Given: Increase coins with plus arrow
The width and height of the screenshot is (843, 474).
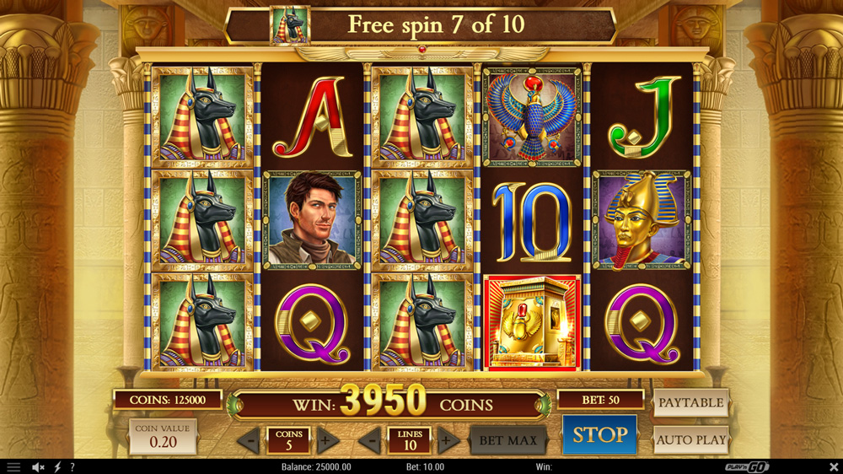Looking at the screenshot, I should (x=325, y=440).
